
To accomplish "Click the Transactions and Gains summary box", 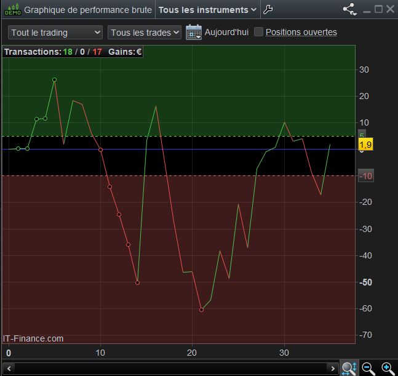I will [73, 52].
